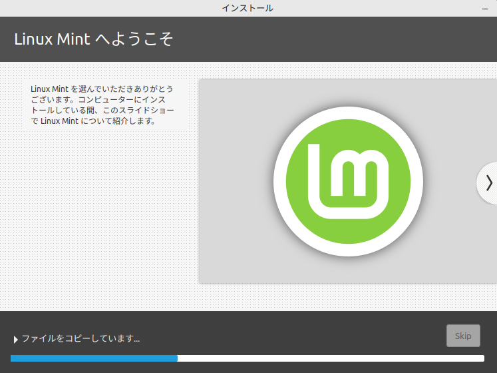Click the 'ファイルをコピーしています...' status text

coord(81,339)
